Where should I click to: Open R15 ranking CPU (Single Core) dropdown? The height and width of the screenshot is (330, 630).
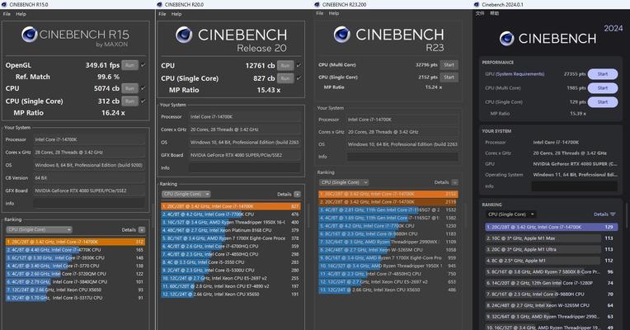pyautogui.click(x=39, y=229)
